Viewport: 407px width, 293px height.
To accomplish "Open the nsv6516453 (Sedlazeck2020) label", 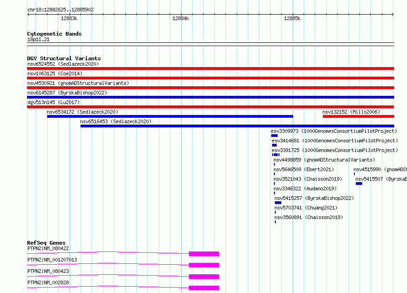I will click(116, 121).
